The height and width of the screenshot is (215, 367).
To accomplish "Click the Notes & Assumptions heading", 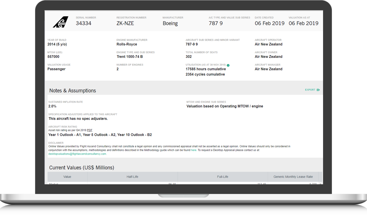I will click(x=73, y=91).
